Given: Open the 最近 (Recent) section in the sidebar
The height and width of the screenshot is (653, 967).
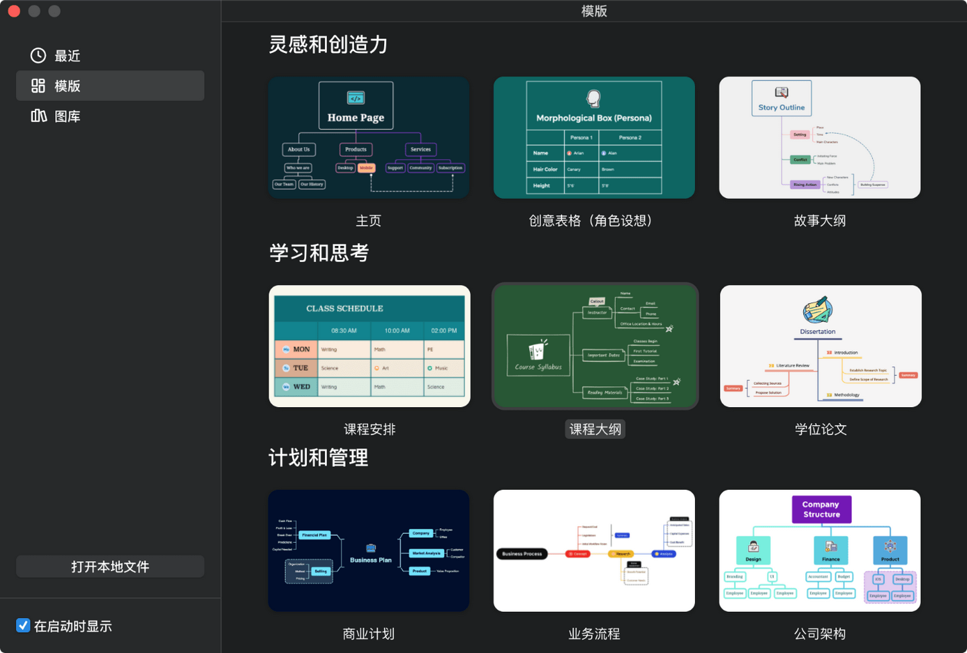Looking at the screenshot, I should click(x=67, y=55).
